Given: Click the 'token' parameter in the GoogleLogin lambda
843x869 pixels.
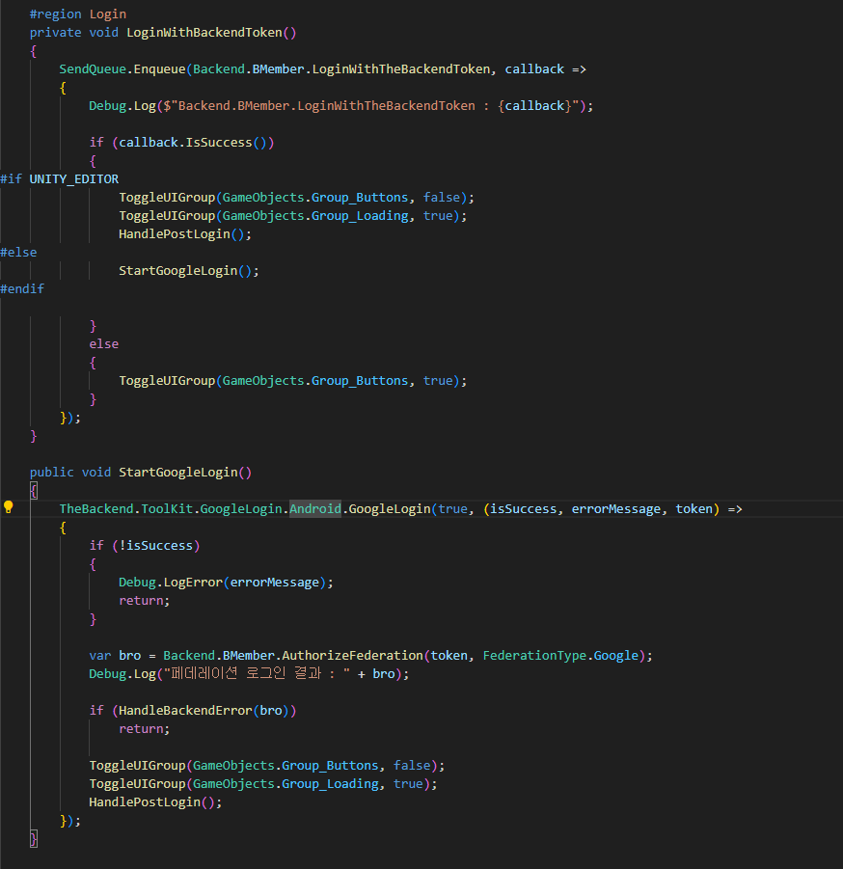Looking at the screenshot, I should [x=693, y=508].
